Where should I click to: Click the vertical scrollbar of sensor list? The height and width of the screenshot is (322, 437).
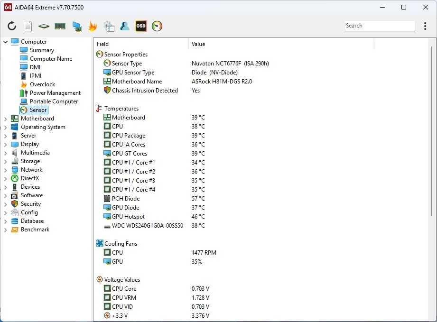432,131
